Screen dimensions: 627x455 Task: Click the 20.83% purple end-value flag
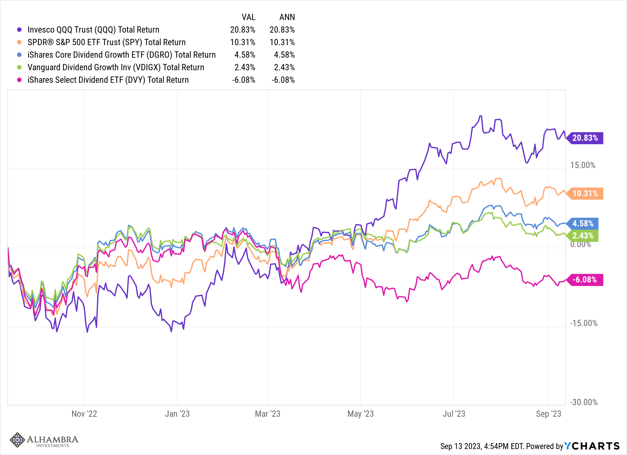(x=584, y=138)
